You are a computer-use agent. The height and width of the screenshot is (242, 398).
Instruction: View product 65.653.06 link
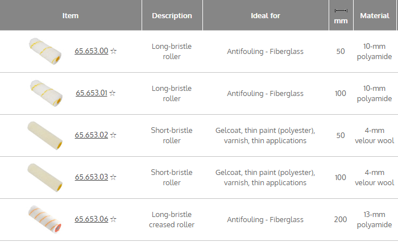pos(91,219)
